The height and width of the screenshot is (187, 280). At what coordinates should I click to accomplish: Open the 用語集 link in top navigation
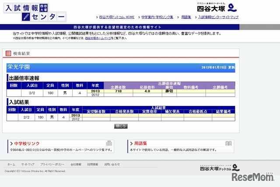coord(186,17)
